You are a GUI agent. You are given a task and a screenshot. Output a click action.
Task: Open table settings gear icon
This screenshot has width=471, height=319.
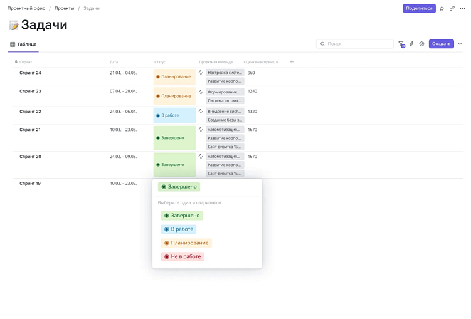pos(421,44)
